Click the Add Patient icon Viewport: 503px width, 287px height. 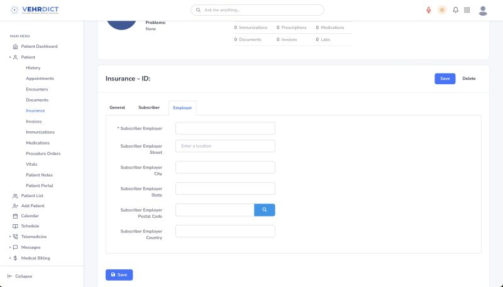tap(15, 206)
